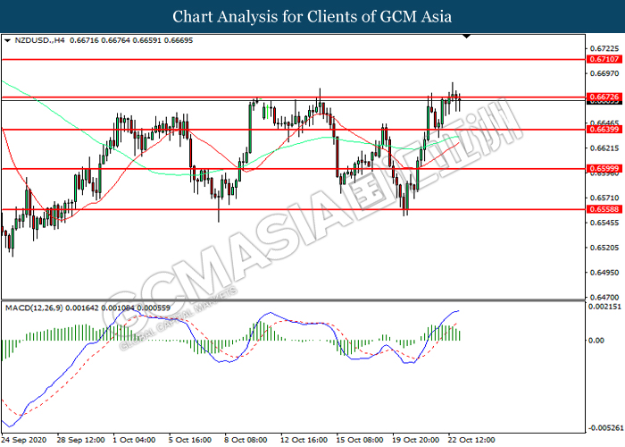Viewport: 625px width, 447px height.
Task: Click the Chart Analysis for Clients header
Action: [x=312, y=17]
